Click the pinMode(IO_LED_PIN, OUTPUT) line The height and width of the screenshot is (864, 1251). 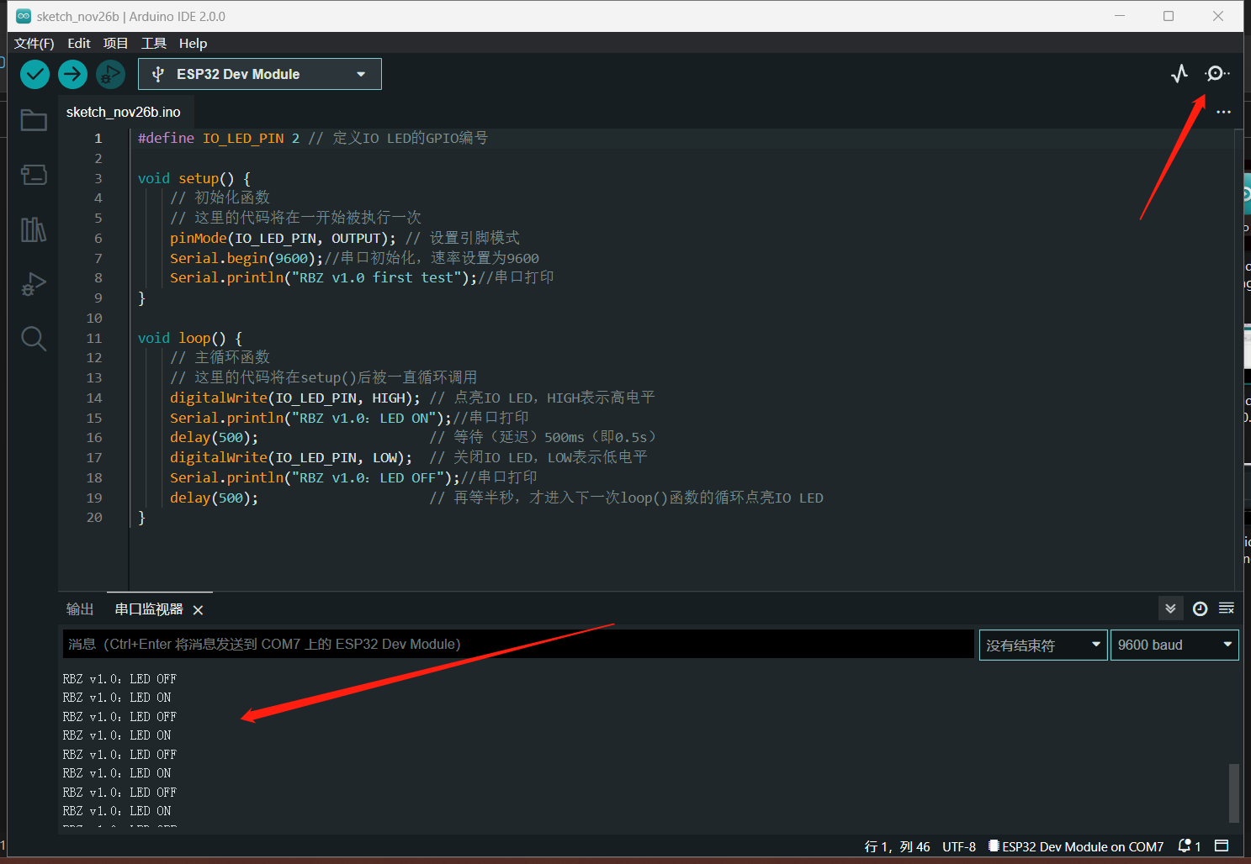pyautogui.click(x=344, y=238)
